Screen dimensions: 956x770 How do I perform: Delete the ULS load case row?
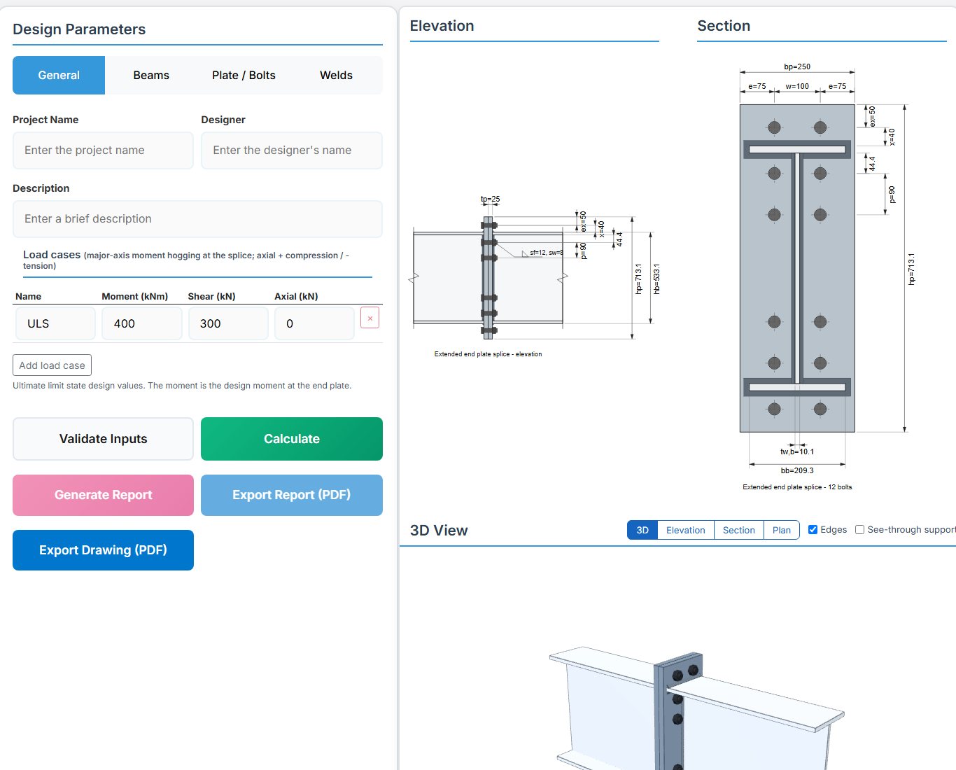pyautogui.click(x=370, y=318)
